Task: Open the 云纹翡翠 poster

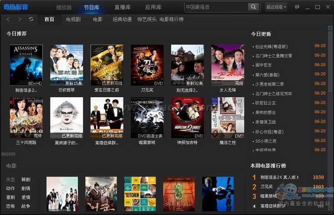Action: (66, 65)
